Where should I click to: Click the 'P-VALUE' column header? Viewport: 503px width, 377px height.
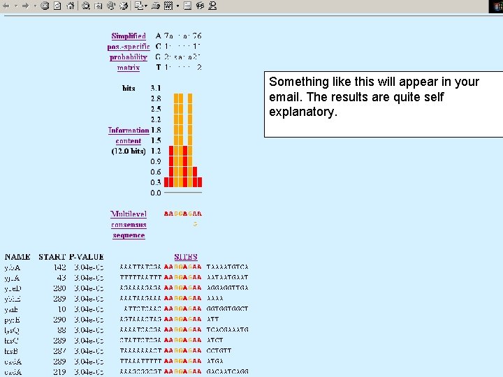(87, 257)
